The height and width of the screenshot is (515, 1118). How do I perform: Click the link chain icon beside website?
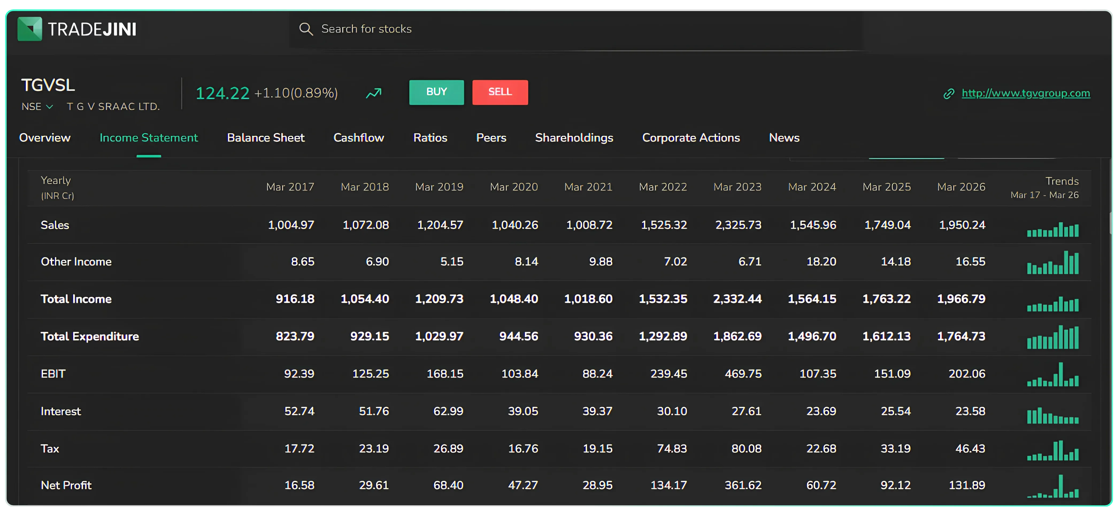pyautogui.click(x=949, y=94)
